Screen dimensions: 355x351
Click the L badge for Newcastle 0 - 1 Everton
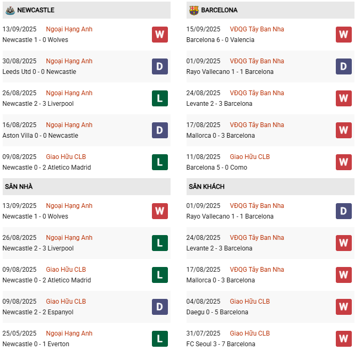(160, 339)
